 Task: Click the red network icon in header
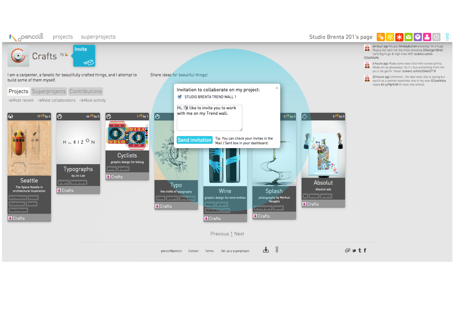tap(399, 37)
